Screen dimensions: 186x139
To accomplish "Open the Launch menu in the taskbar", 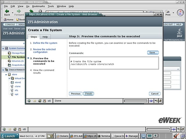I will (x=10, y=136).
